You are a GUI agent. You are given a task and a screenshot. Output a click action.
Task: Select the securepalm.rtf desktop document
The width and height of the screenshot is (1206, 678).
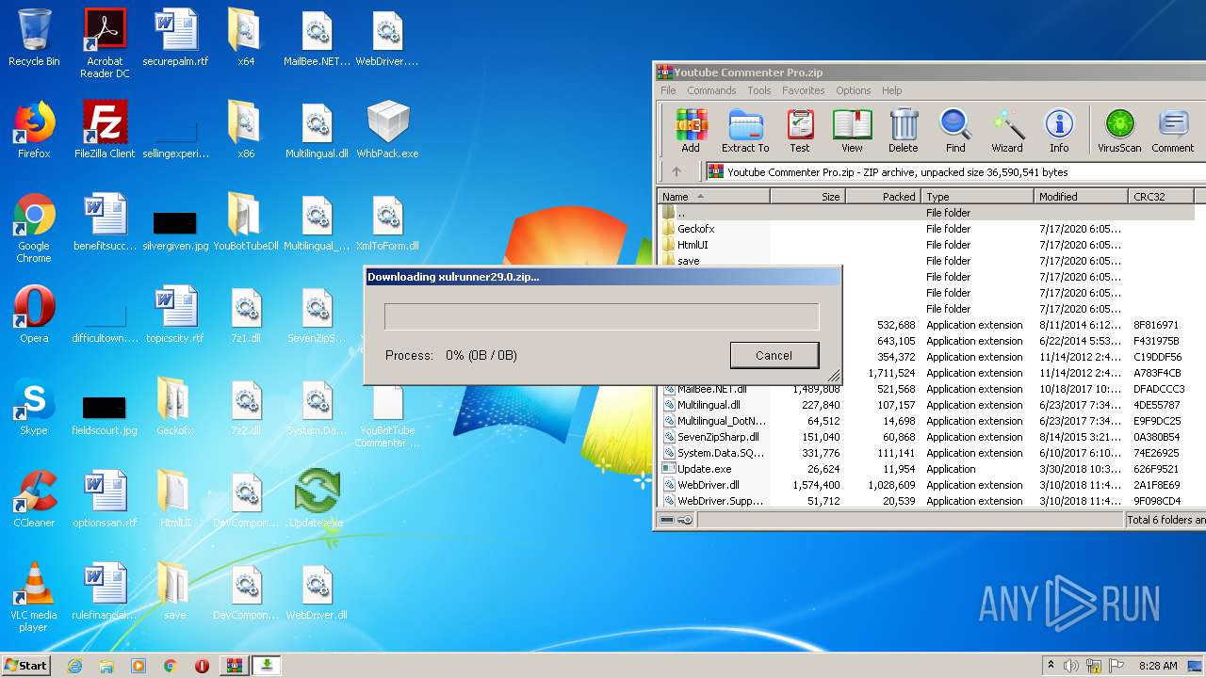[x=175, y=38]
